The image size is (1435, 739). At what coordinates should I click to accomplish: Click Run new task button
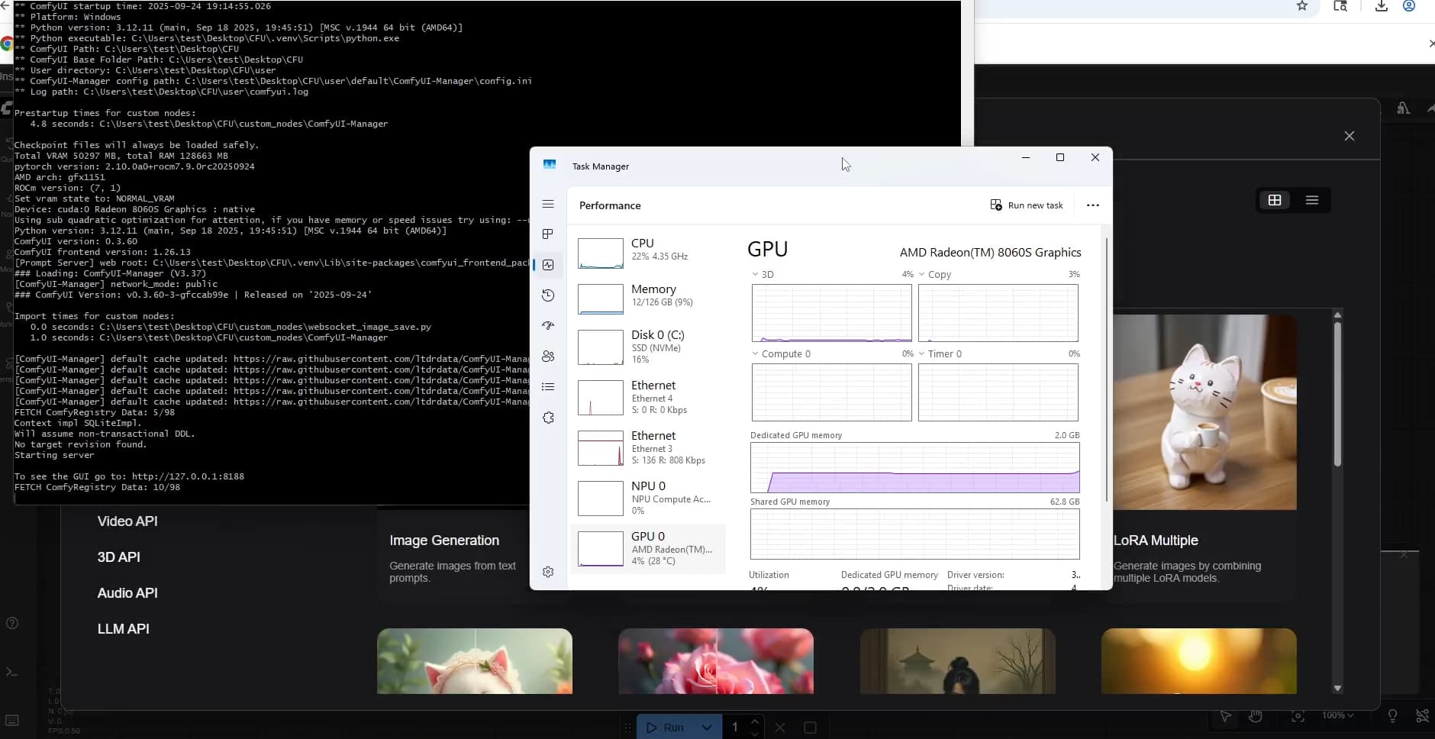(1027, 205)
